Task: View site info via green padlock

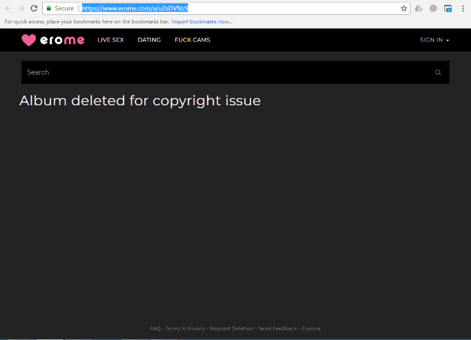Action: (49, 8)
